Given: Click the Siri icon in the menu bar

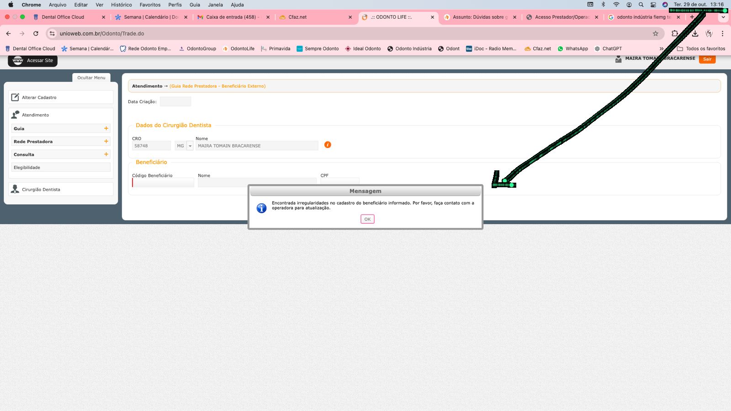Looking at the screenshot, I should (x=665, y=5).
